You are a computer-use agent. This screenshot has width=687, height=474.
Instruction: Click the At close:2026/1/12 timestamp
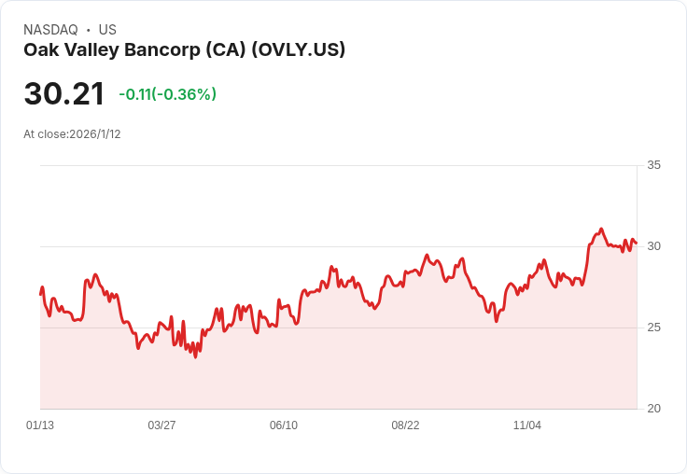coord(72,134)
